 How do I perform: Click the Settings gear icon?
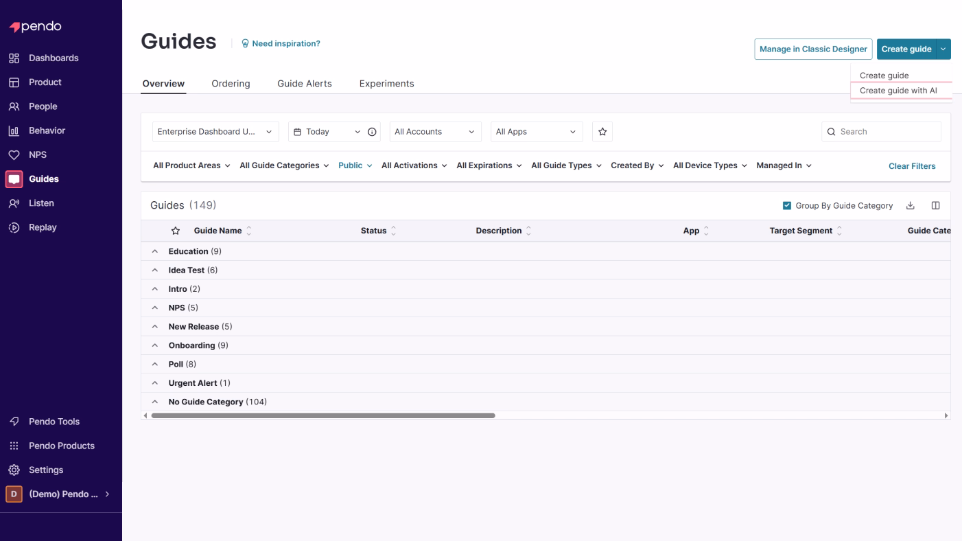14,470
